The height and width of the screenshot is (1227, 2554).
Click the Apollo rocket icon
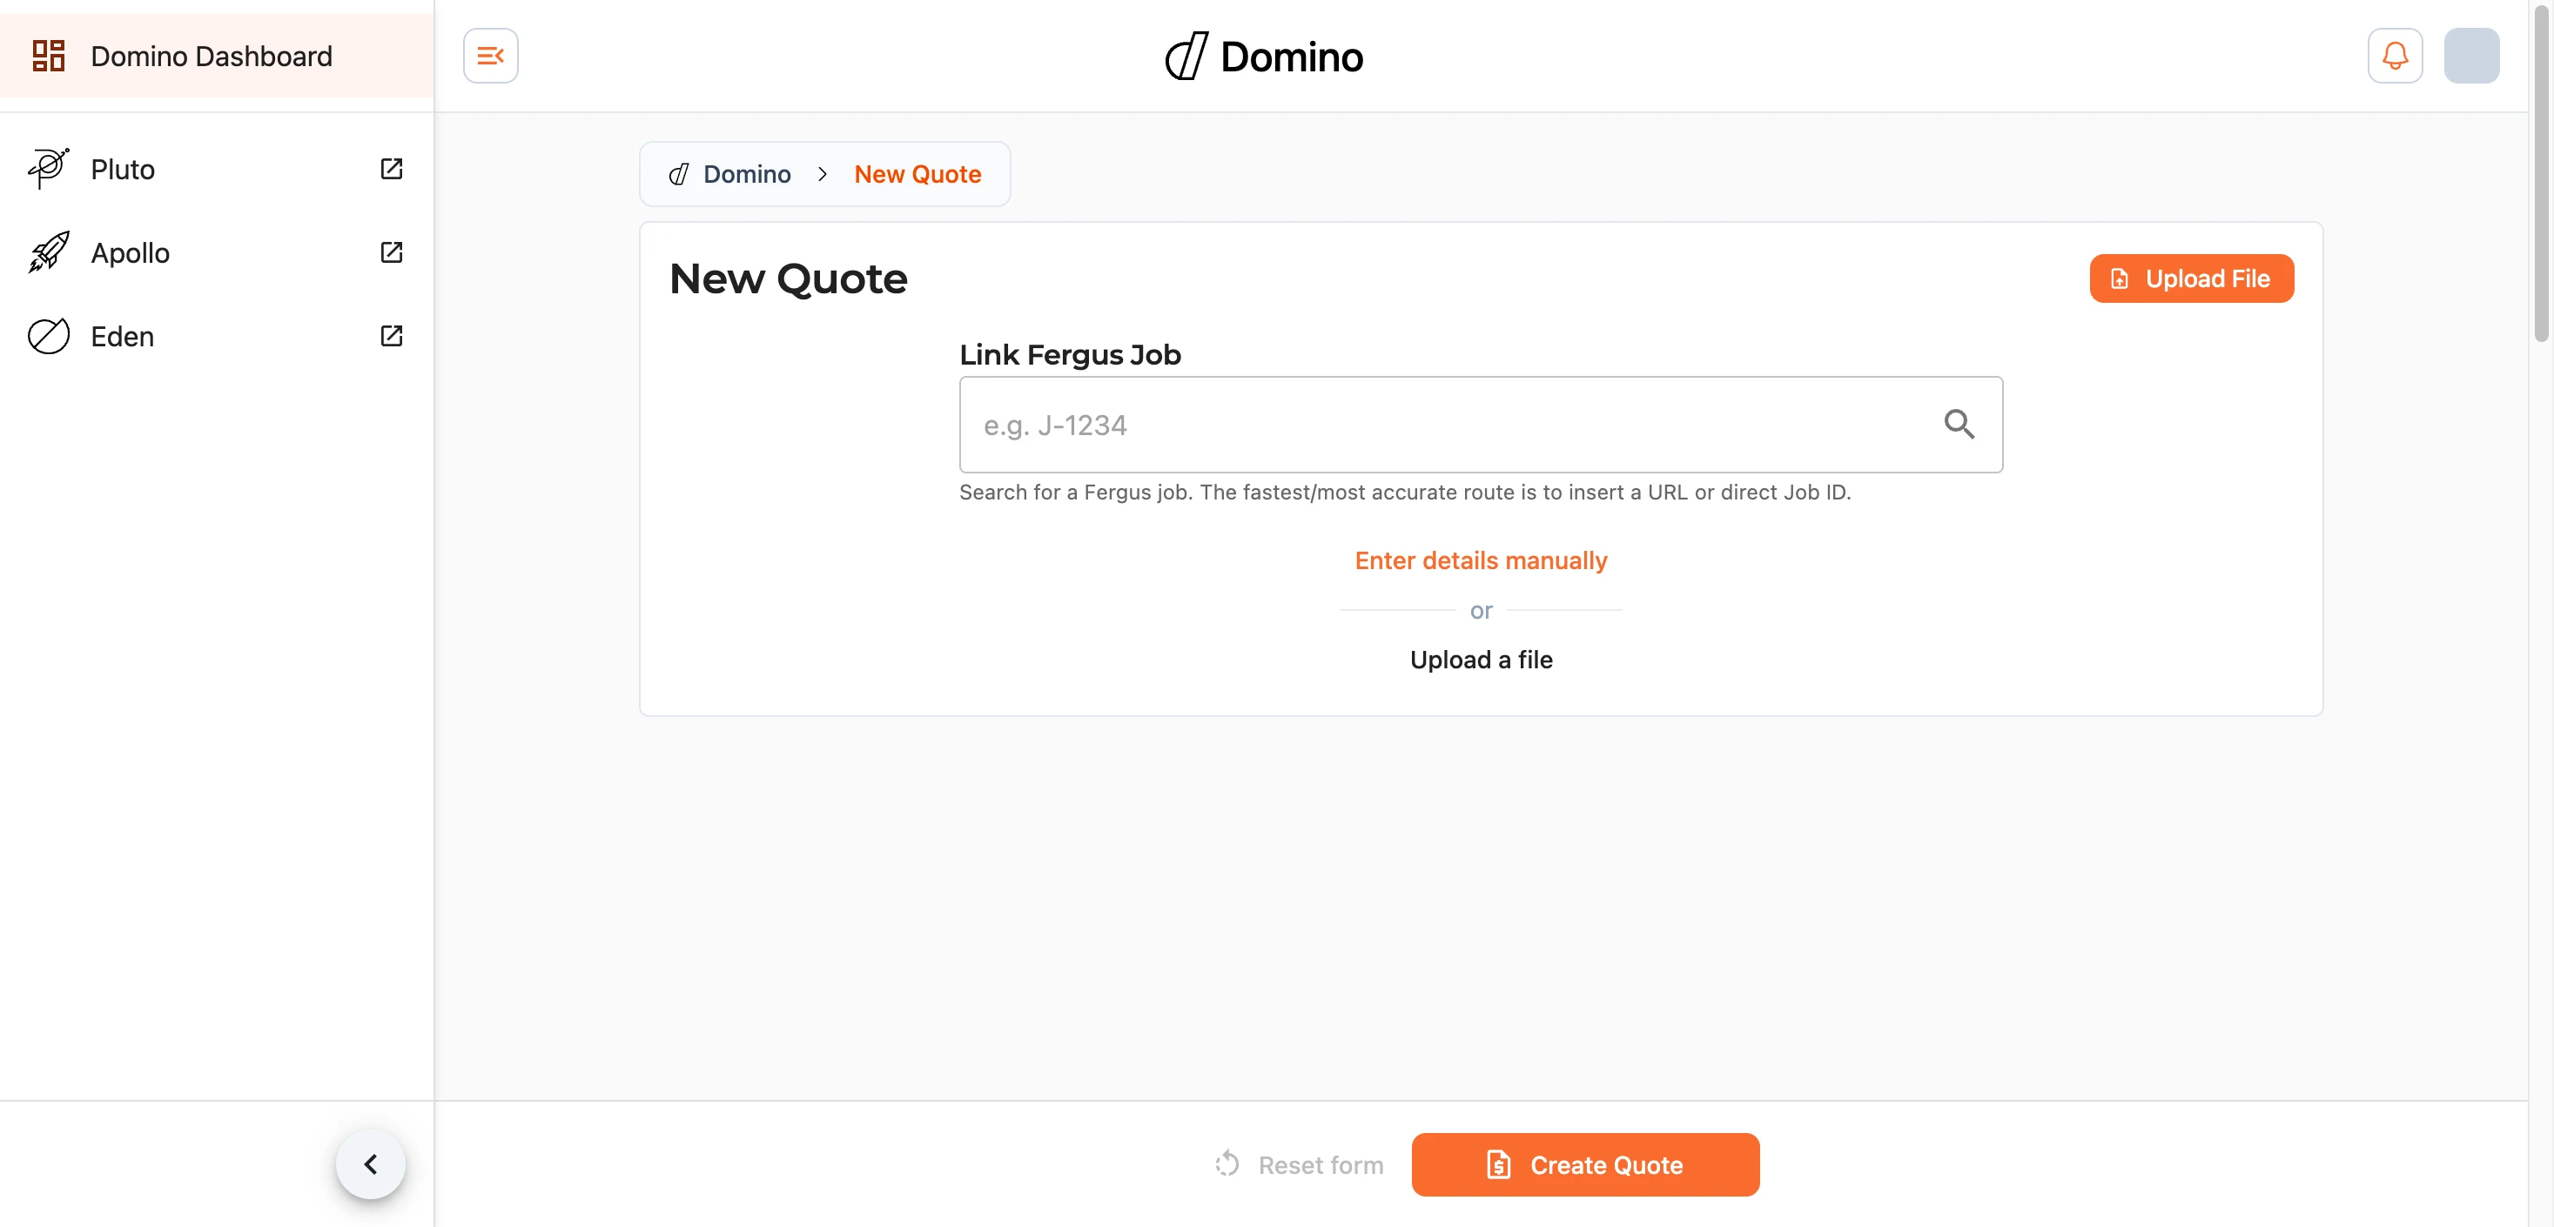pyautogui.click(x=49, y=251)
